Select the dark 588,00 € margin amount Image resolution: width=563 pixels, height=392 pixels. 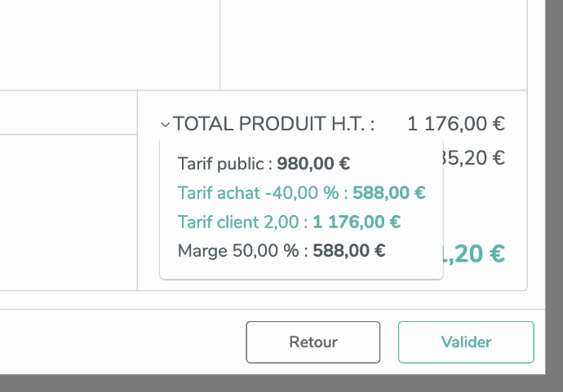click(x=349, y=250)
